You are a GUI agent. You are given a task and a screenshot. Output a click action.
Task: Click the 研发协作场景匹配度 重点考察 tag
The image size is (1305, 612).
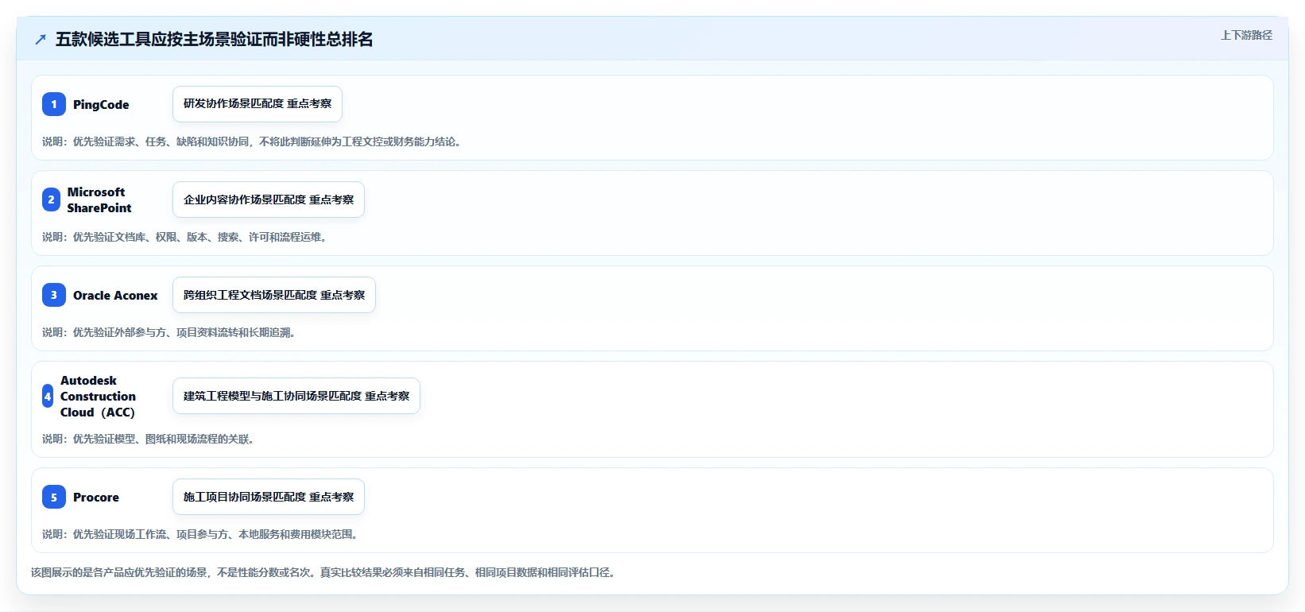tap(258, 104)
